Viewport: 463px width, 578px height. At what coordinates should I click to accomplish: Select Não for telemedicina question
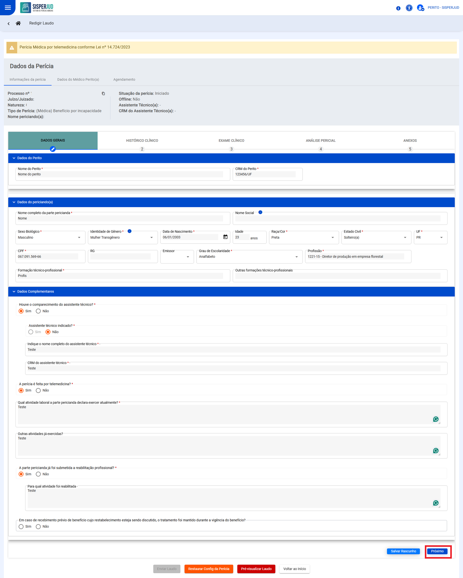(38, 390)
